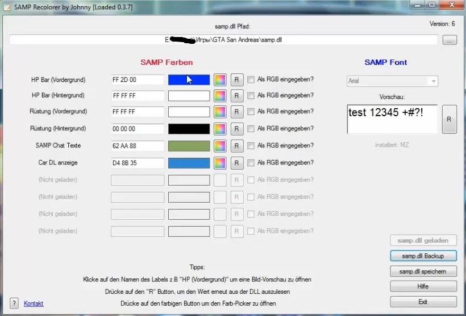Reload Rüstung (Vordergrund) value with R

(x=237, y=112)
